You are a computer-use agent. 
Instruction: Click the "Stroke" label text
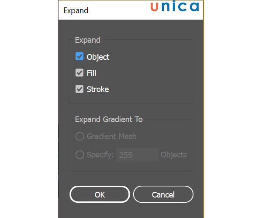(97, 89)
